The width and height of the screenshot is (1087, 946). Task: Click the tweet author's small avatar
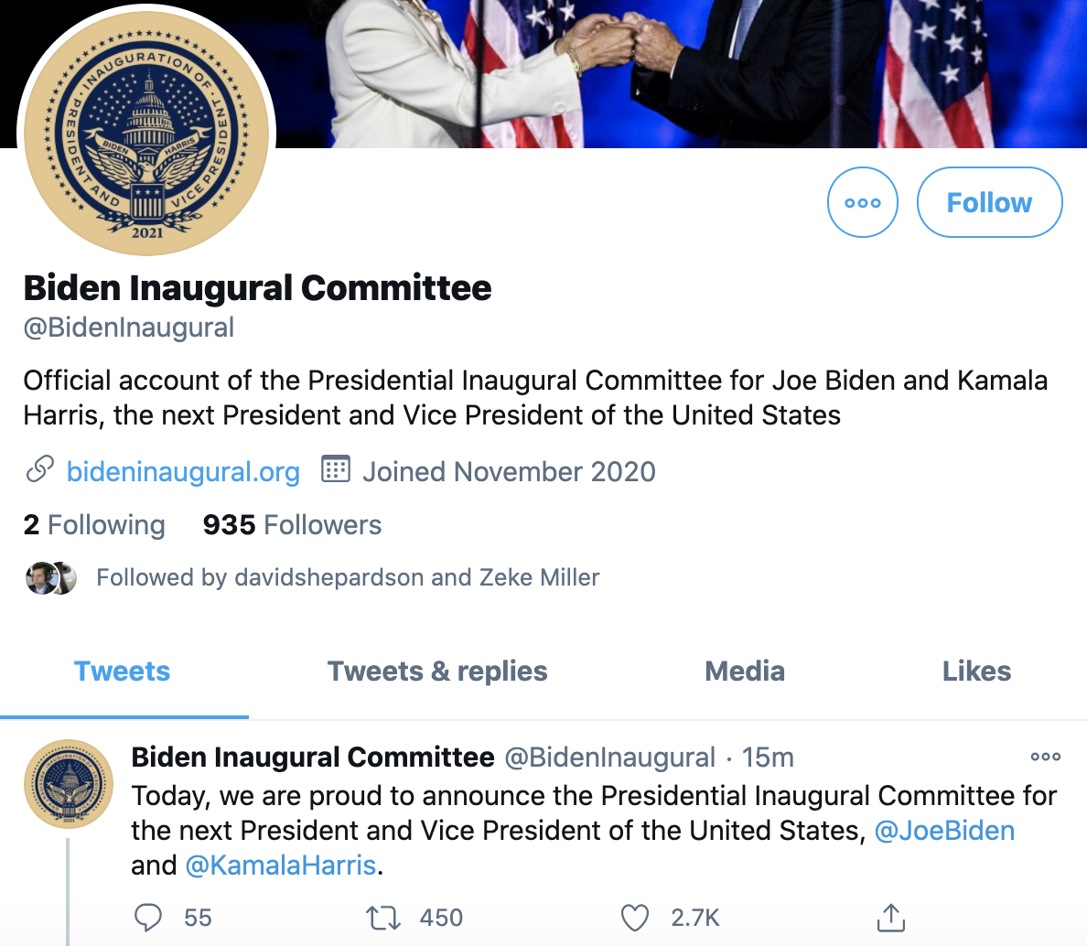[67, 783]
